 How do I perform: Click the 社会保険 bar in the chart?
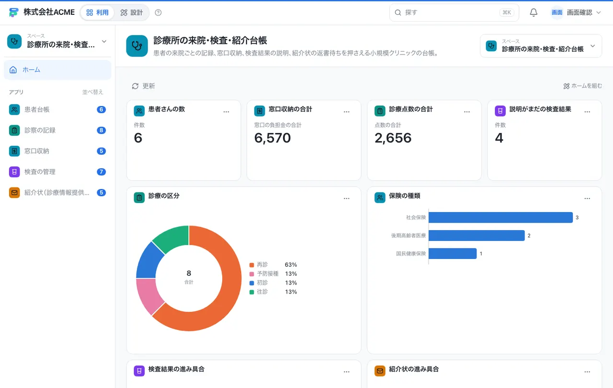pyautogui.click(x=500, y=217)
